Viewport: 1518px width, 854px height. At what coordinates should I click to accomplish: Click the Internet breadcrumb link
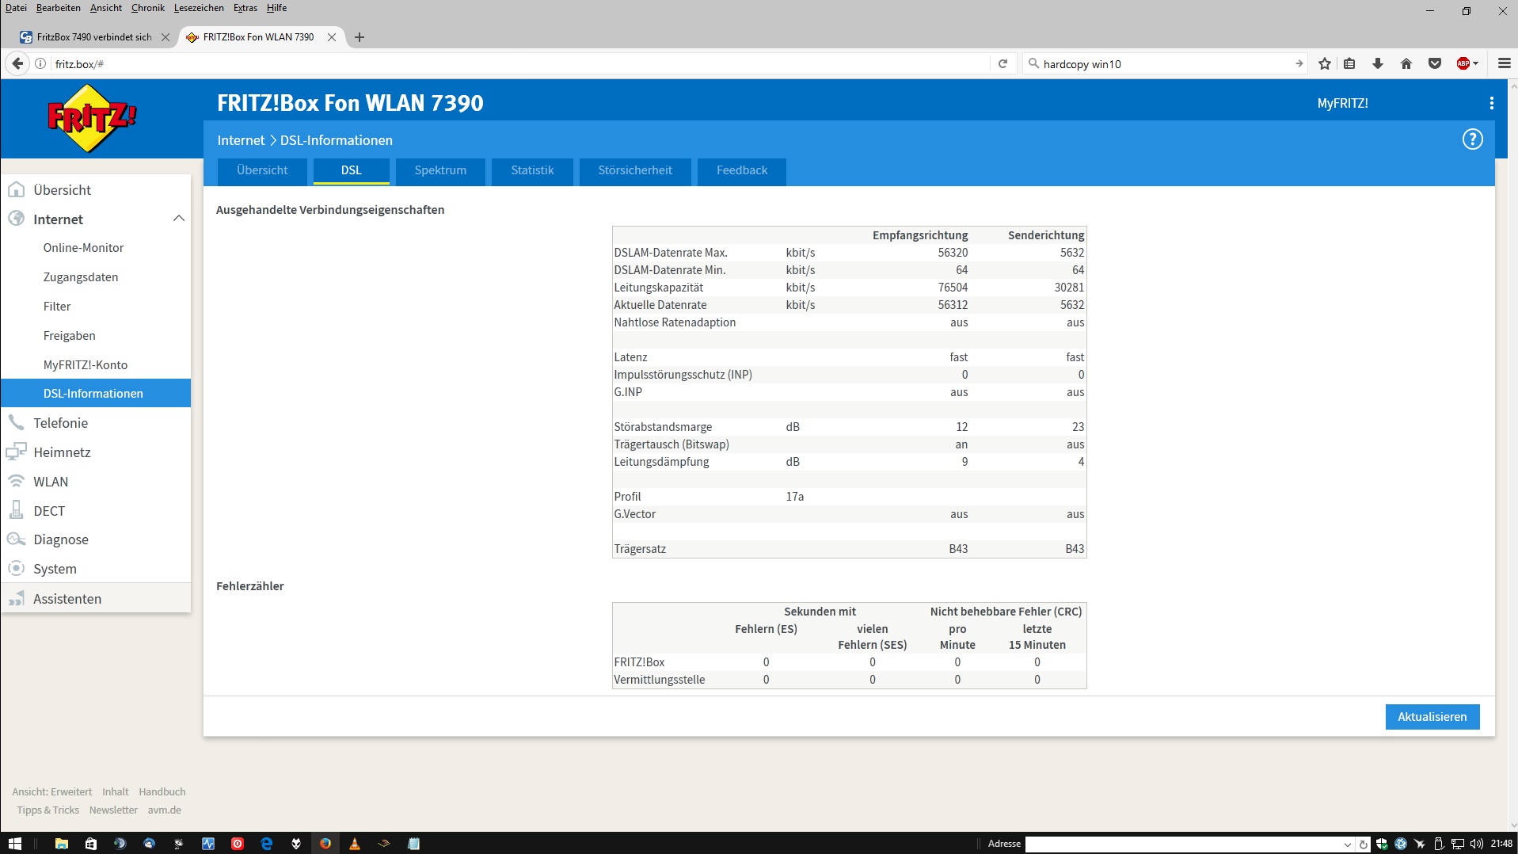241,140
